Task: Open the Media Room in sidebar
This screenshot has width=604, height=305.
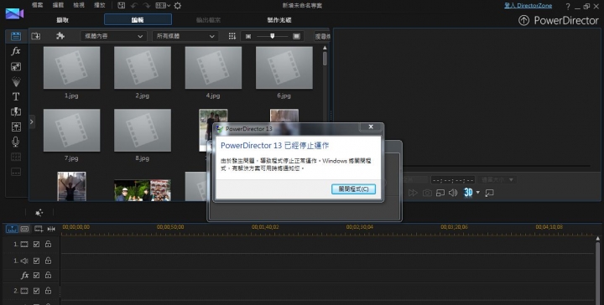Action: click(16, 36)
